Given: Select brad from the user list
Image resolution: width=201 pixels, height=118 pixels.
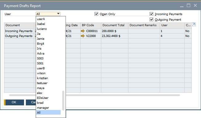Looking at the screenshot, I should [x=48, y=103].
